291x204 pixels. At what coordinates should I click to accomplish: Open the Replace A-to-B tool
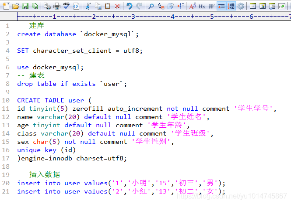tap(161, 6)
